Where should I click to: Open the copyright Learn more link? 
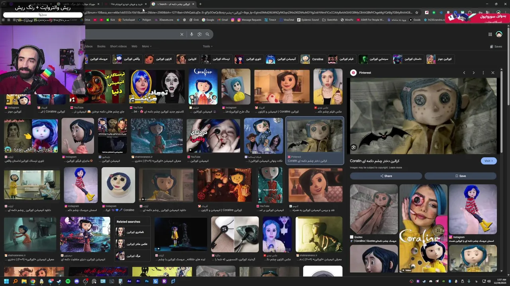[395, 168]
